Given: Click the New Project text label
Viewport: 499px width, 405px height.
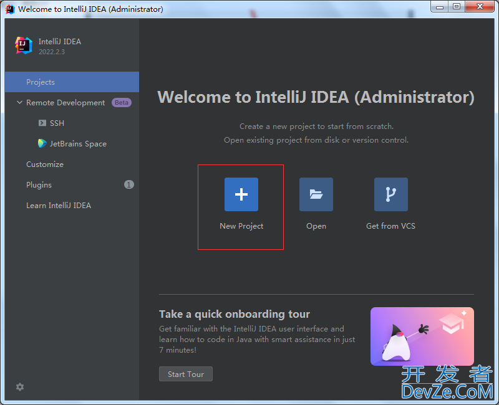Looking at the screenshot, I should (x=241, y=226).
